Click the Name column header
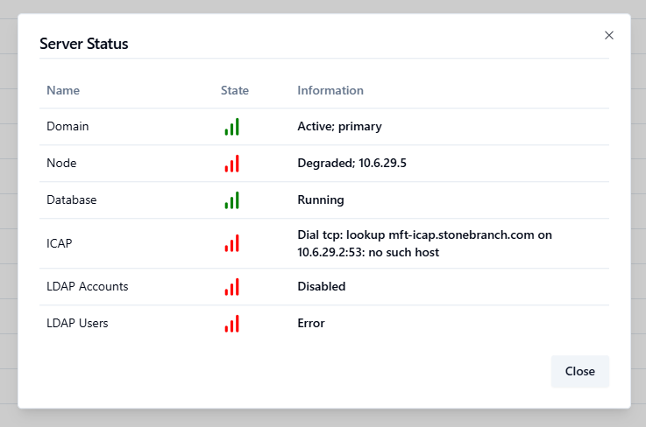 [x=63, y=90]
